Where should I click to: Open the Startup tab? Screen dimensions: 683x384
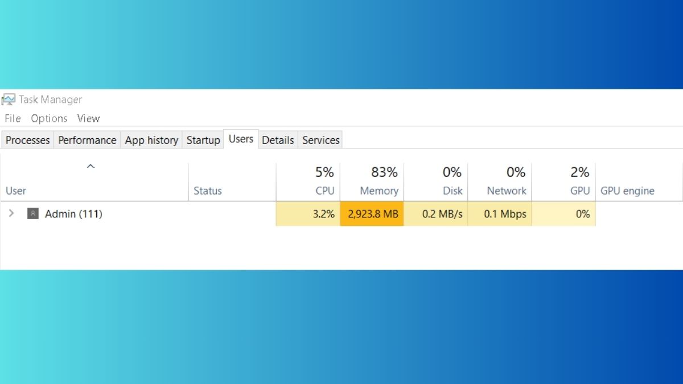tap(203, 139)
